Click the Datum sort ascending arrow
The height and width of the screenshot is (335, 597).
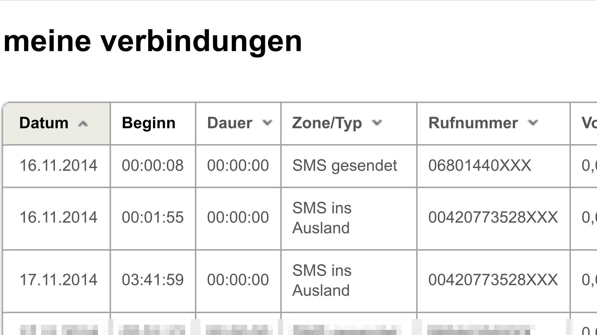point(83,124)
